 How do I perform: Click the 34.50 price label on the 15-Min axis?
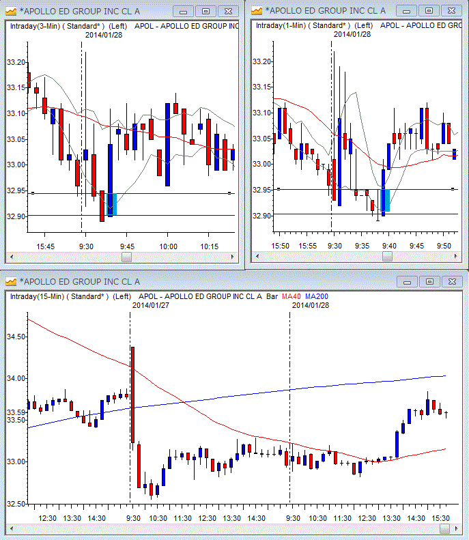click(16, 337)
